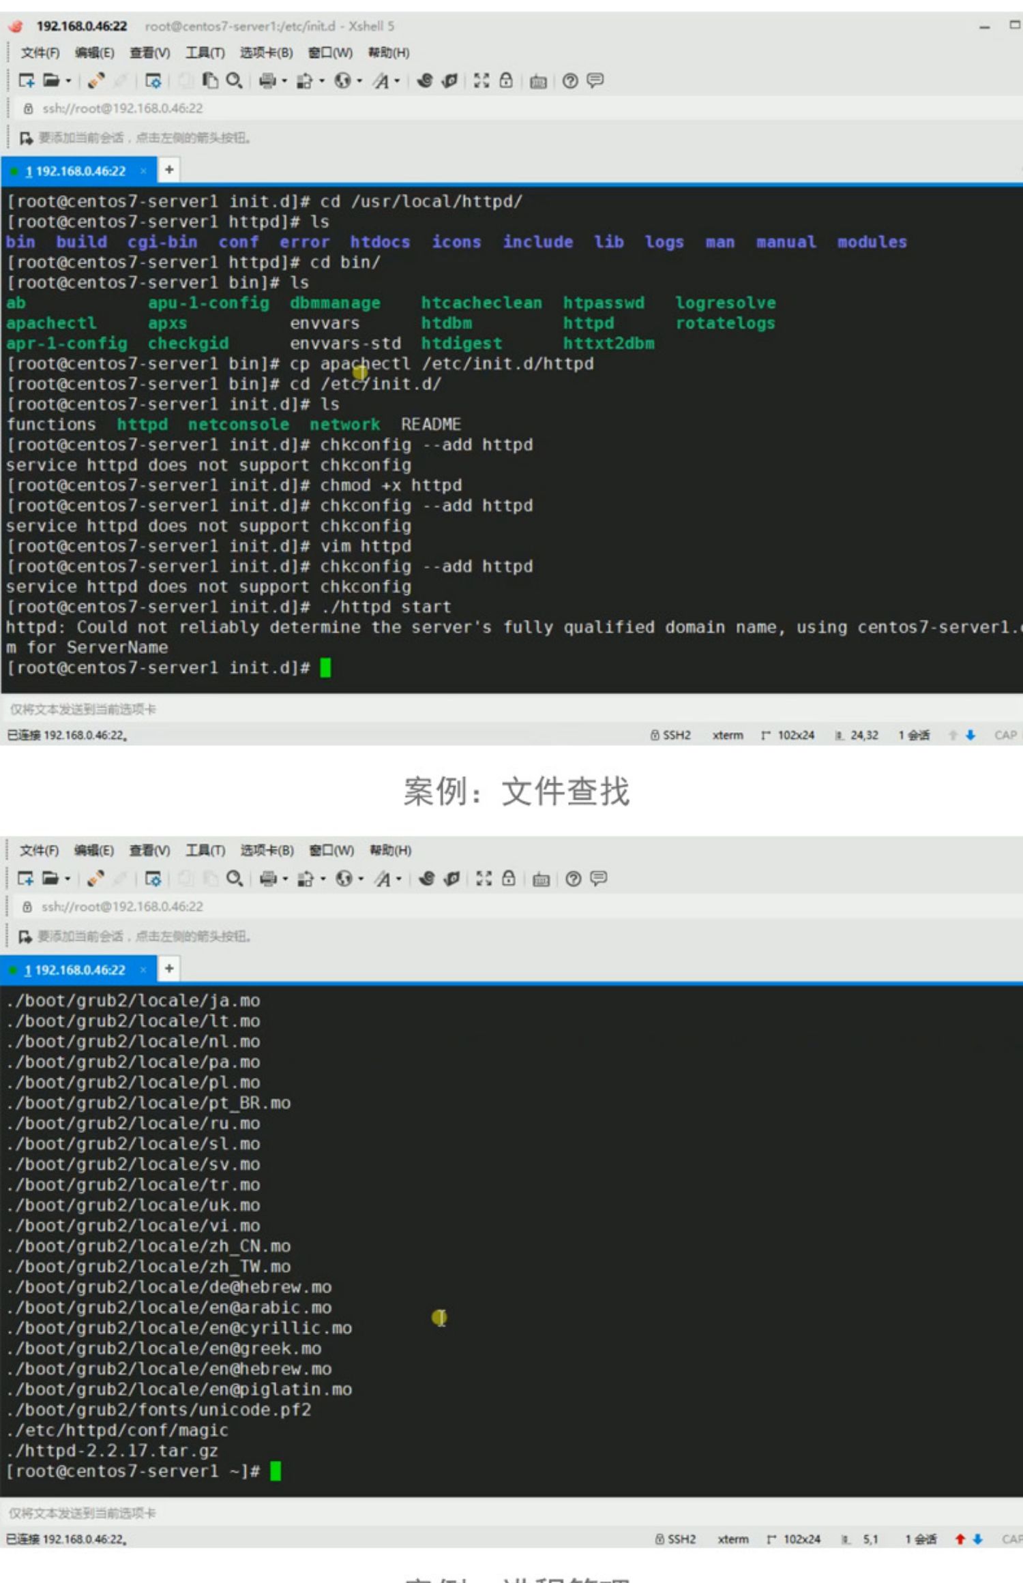Expand Print dropdown arrow in init.d window
The image size is (1023, 1583).
coord(284,81)
